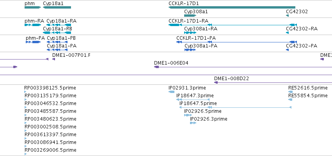The width and height of the screenshot is (332, 156).
Task: Select the long CCKLR-17D1 gene bar
Action: click(232, 7)
